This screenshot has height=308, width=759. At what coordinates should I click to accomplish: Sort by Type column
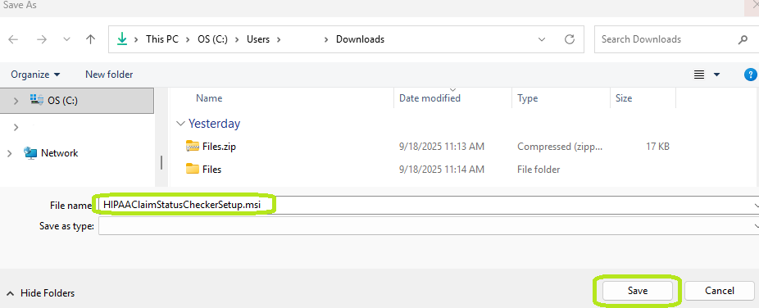pos(528,98)
